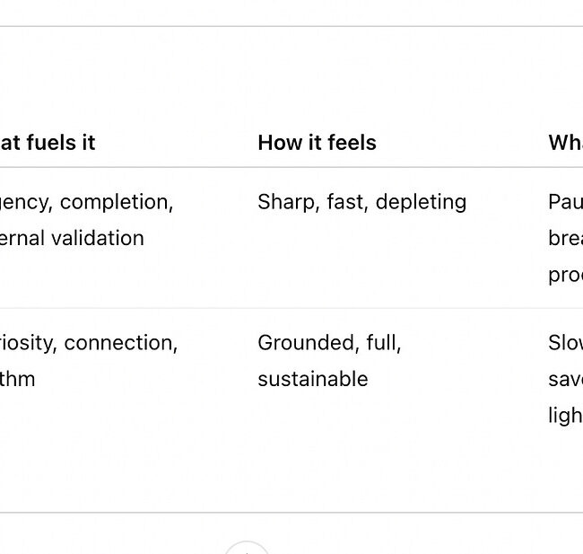Click the truncated "Pau" cell text at right
Viewport: 583px width, 554px height.
pos(565,202)
